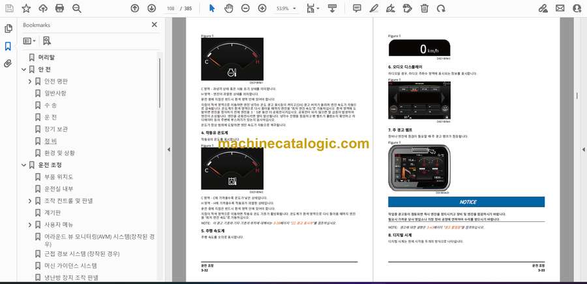Click the find current bookmark icon

coord(47,41)
